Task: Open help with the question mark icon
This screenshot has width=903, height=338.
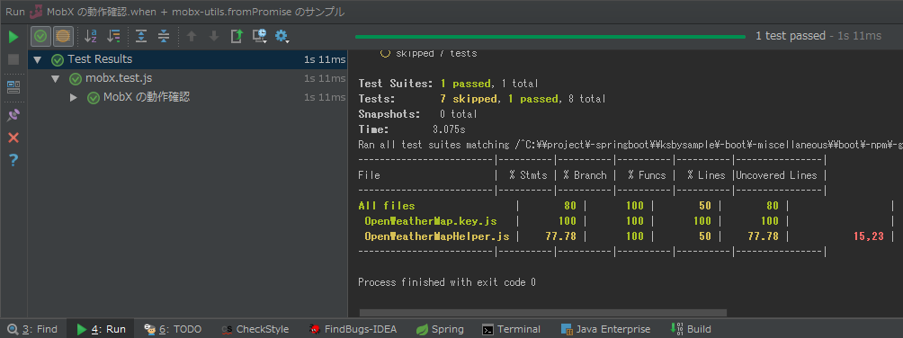Action: click(13, 160)
